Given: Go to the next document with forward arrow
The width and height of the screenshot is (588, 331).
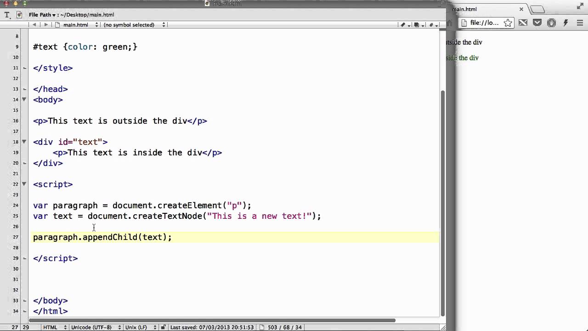Looking at the screenshot, I should [46, 25].
